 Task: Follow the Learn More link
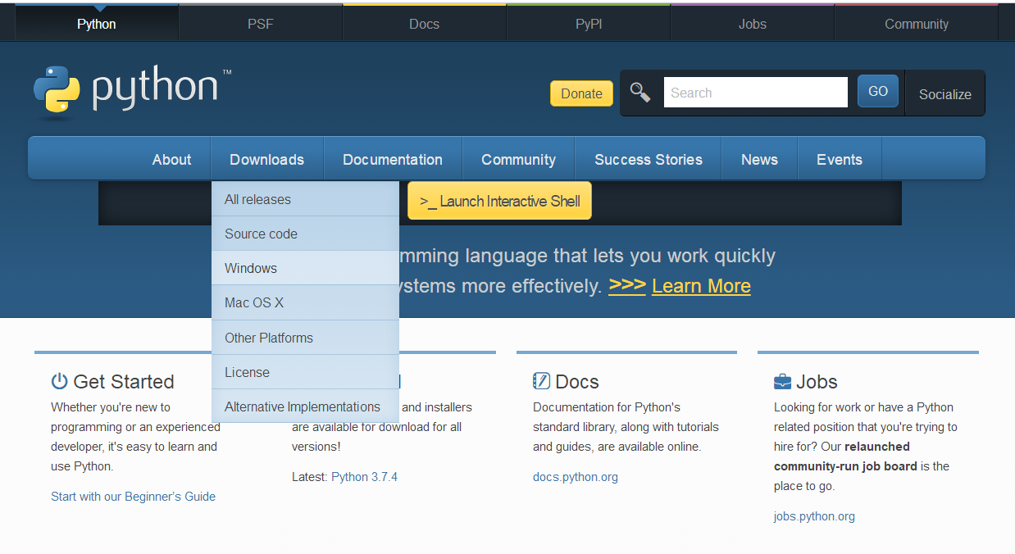[701, 286]
